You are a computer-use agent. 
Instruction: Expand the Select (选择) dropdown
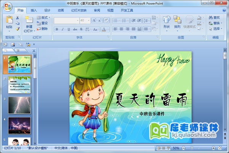(215, 29)
